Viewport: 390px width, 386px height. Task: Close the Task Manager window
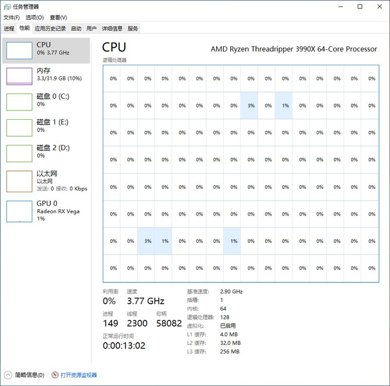pyautogui.click(x=380, y=7)
